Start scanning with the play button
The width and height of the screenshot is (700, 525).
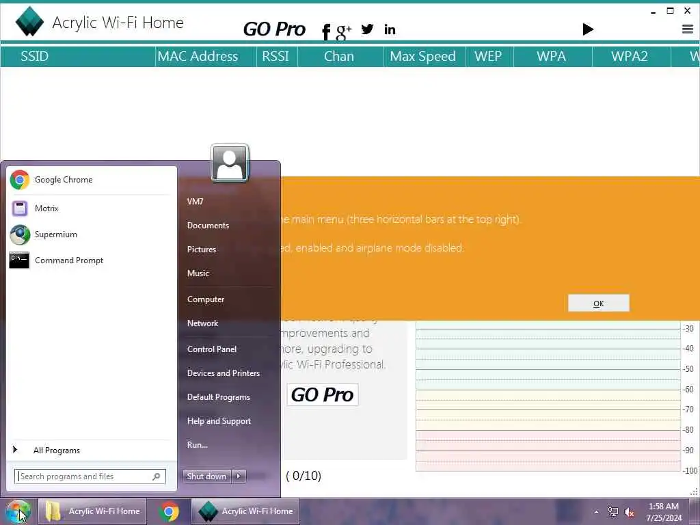click(588, 29)
